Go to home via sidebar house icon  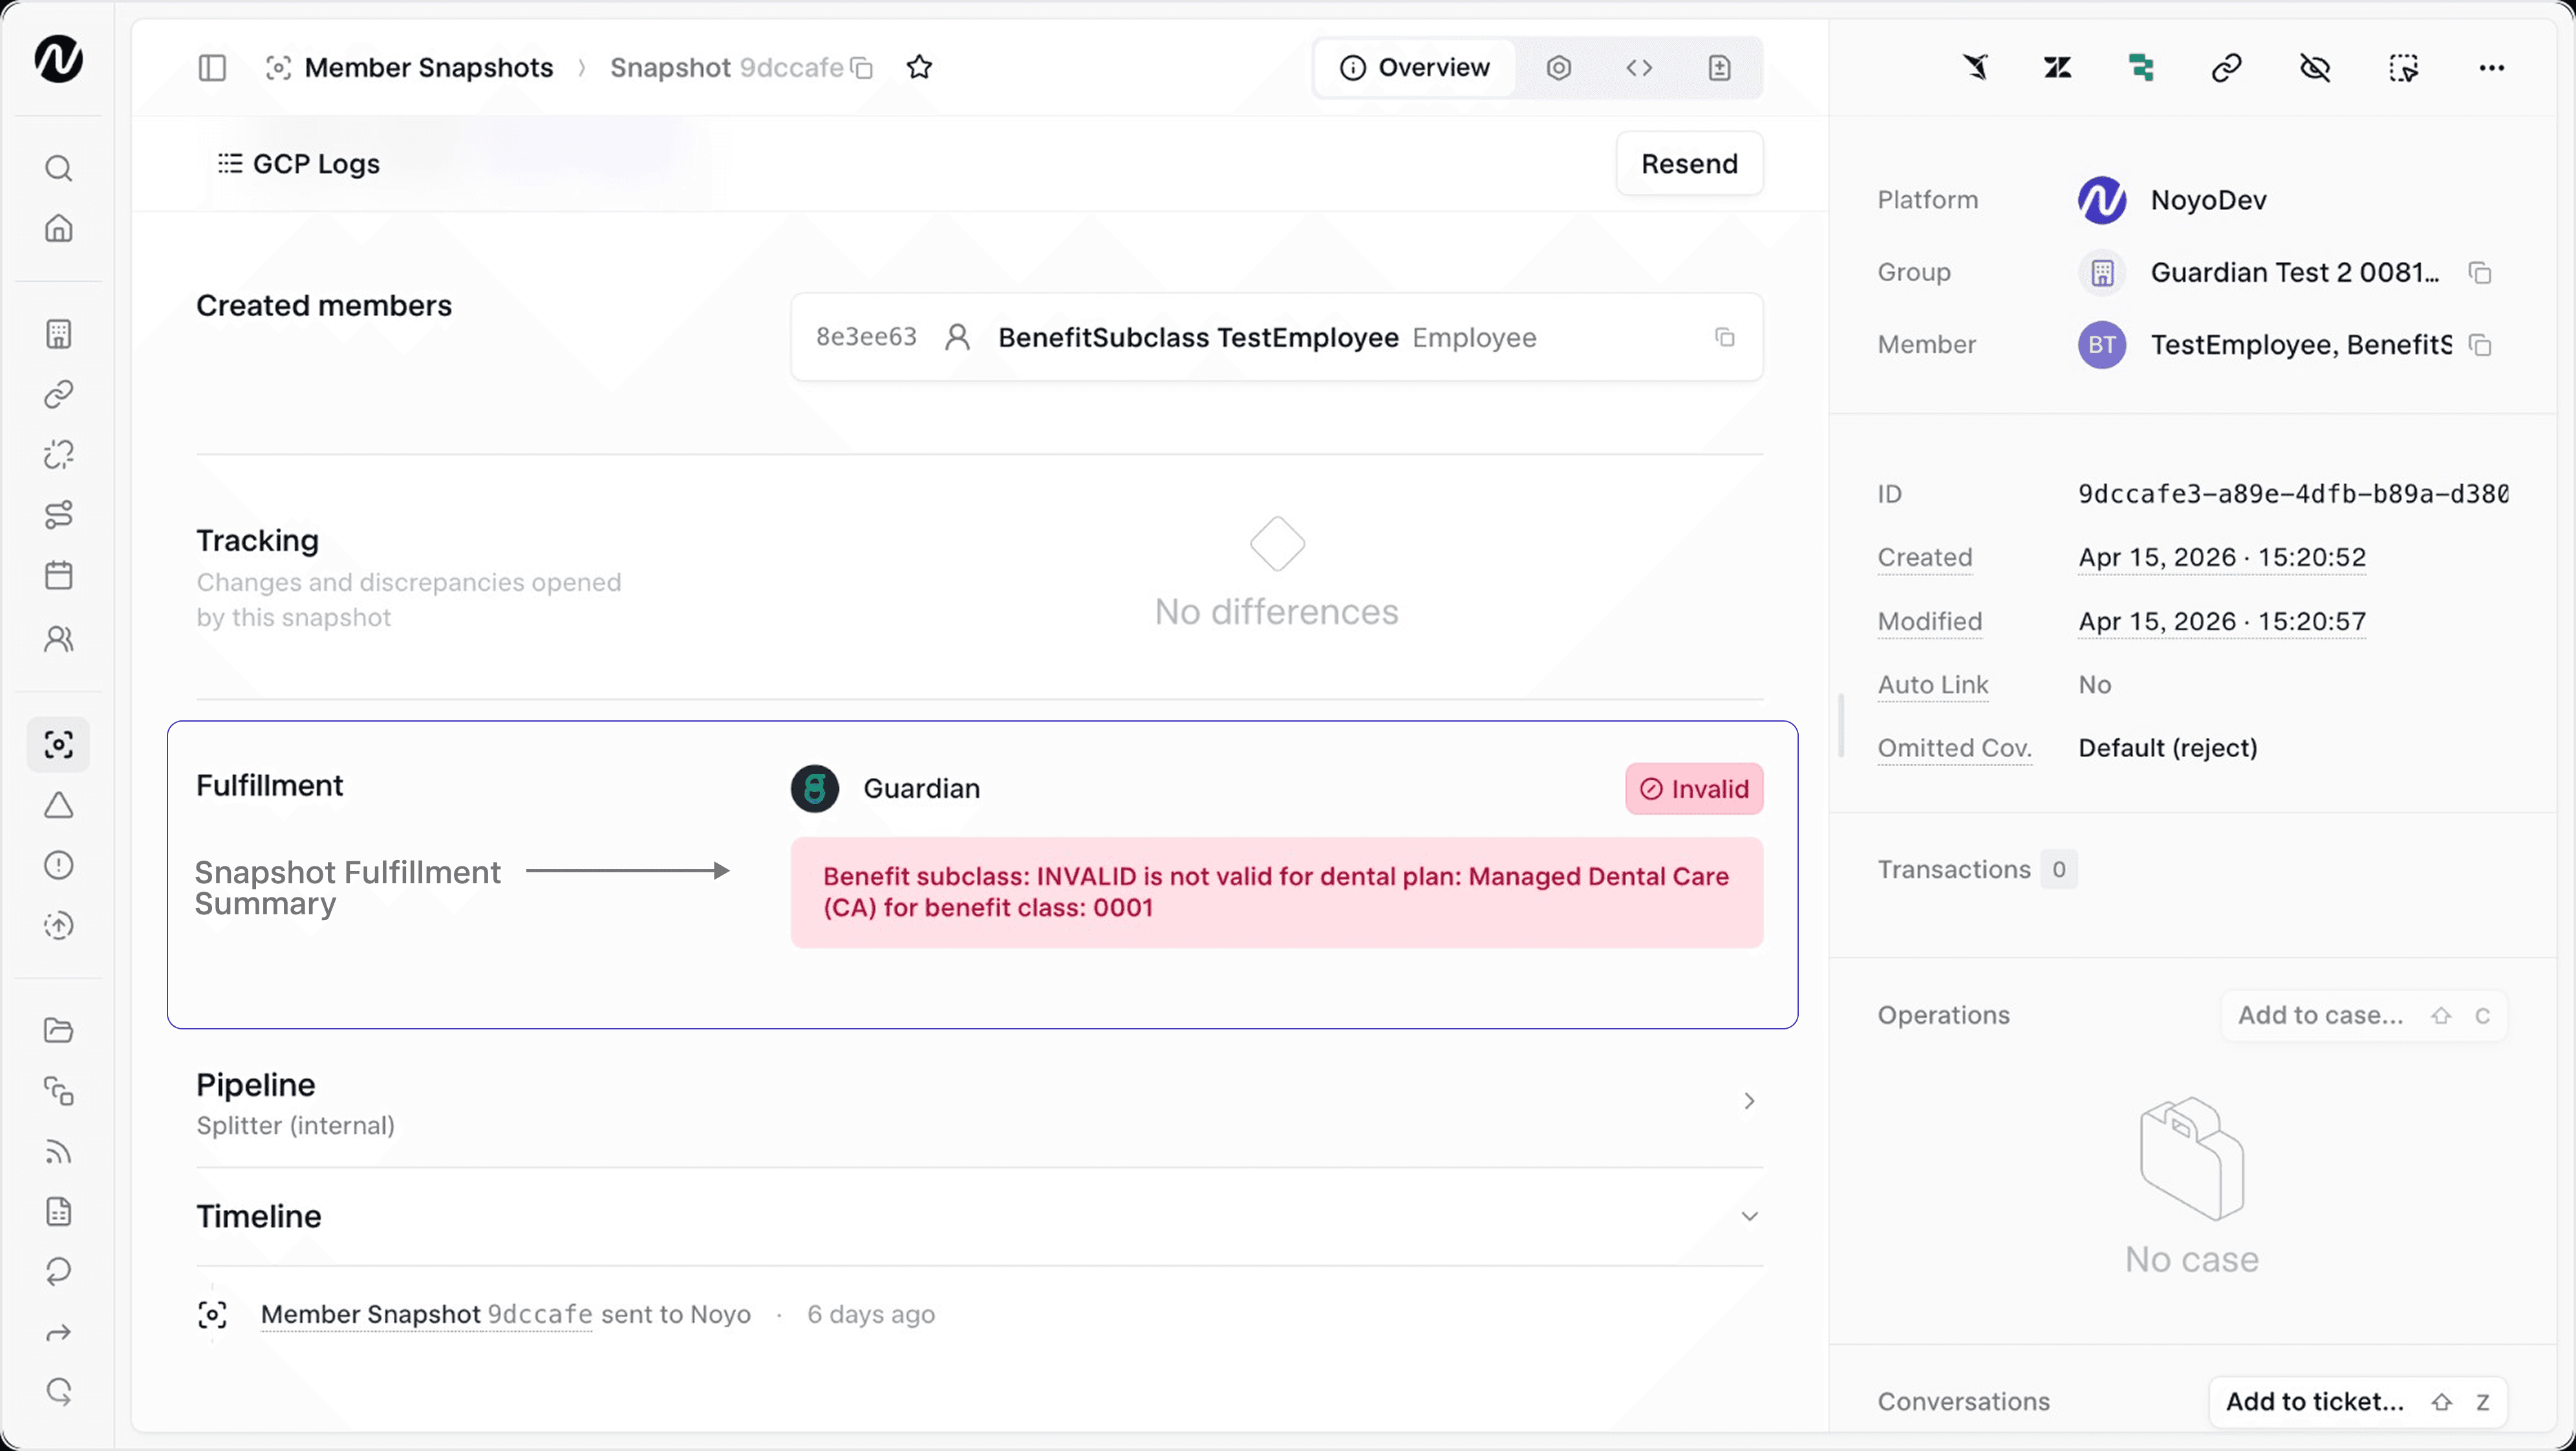tap(59, 229)
